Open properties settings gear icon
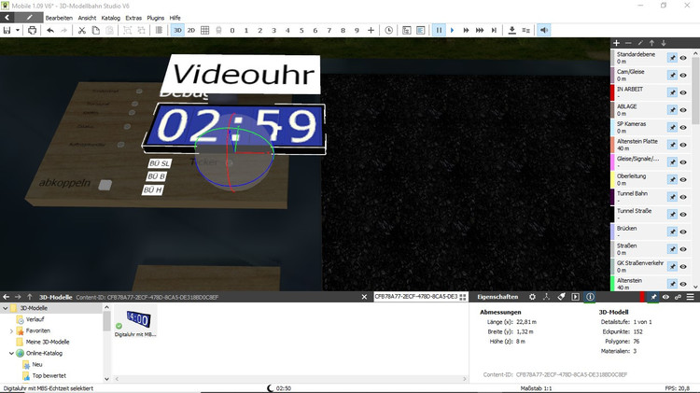The height and width of the screenshot is (393, 700). coord(532,297)
